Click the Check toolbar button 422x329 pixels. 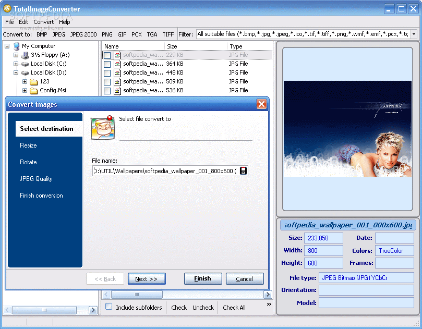179,308
